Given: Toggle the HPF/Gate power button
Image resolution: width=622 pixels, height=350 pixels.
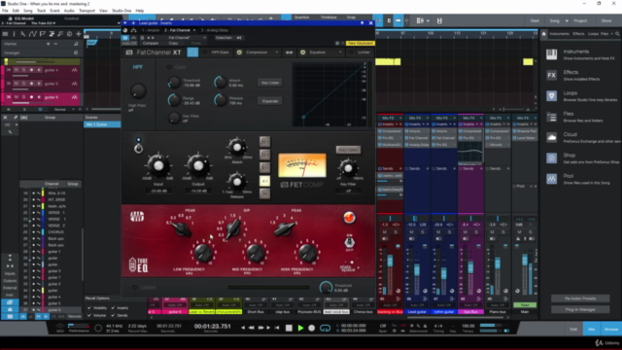Looking at the screenshot, I should [x=205, y=52].
